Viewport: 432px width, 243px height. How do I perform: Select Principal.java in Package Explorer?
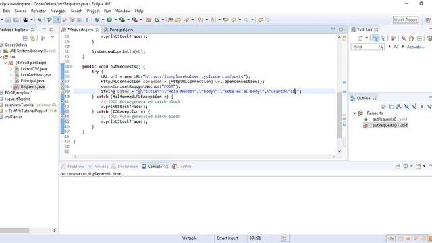click(x=32, y=81)
